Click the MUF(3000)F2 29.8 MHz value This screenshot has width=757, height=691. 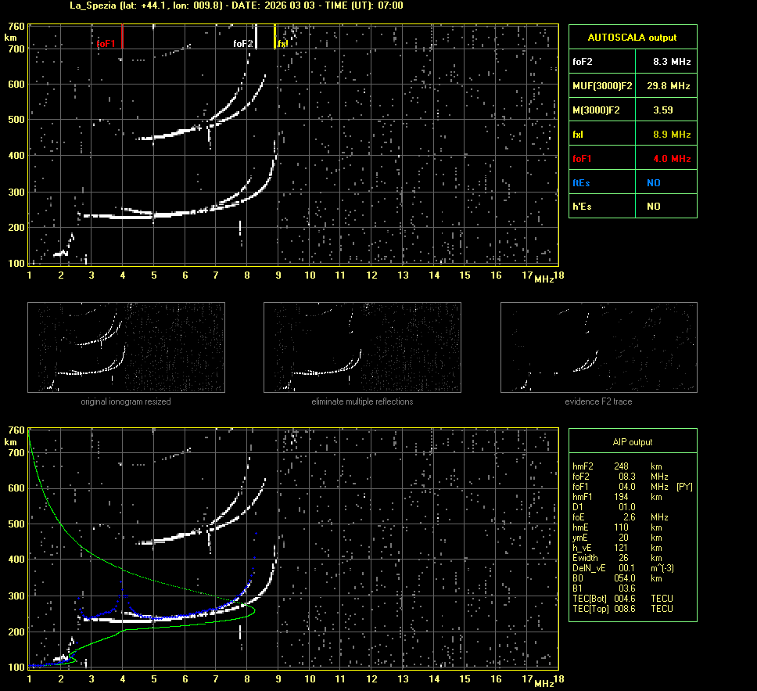(x=670, y=85)
